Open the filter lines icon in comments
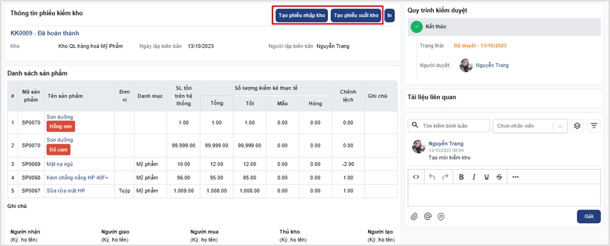610x246 pixels. (x=594, y=126)
